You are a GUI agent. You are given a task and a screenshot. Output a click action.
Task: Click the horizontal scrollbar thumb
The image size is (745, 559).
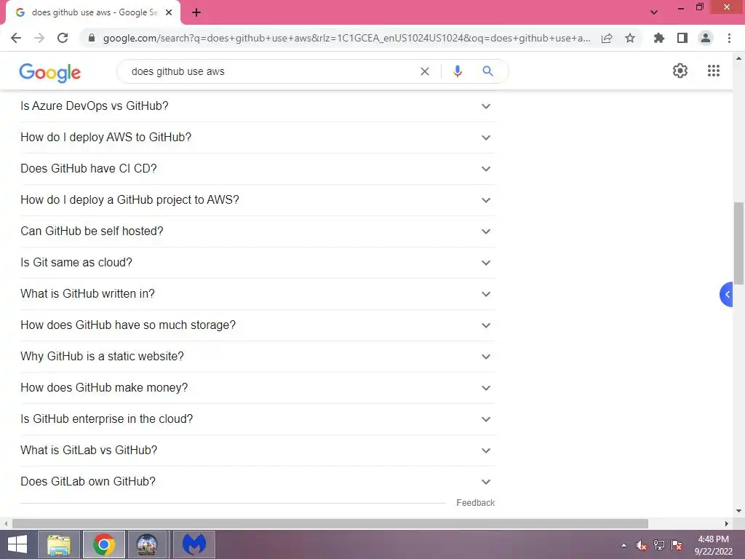(x=330, y=524)
